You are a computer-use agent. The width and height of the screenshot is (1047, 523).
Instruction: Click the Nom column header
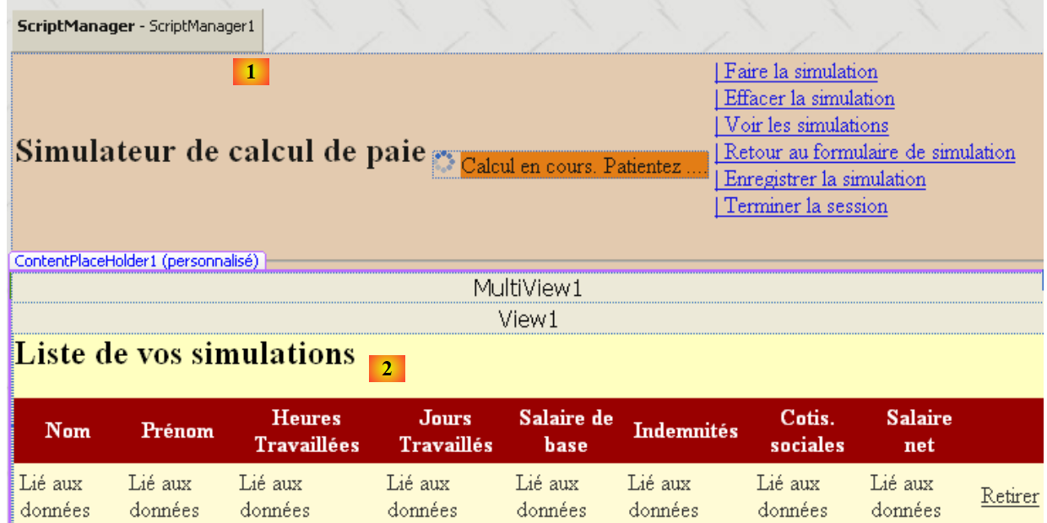coord(68,430)
